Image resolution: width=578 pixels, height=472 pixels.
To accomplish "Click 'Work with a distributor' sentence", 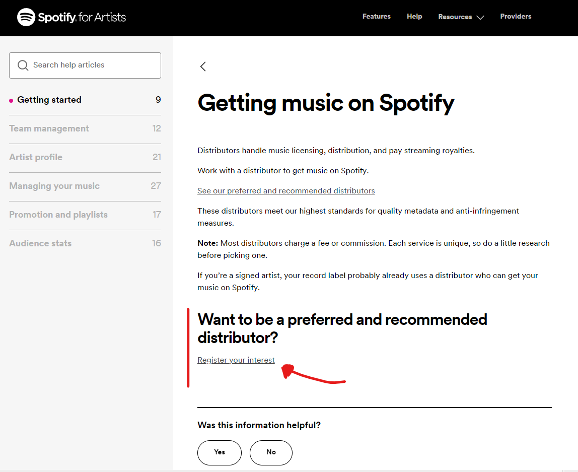I will pyautogui.click(x=283, y=171).
